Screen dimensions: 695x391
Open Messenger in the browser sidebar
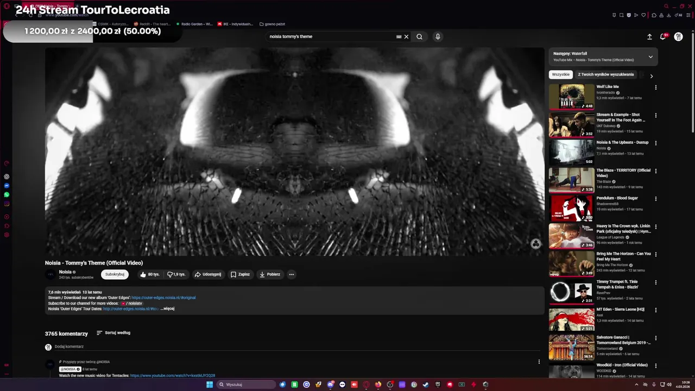(x=7, y=186)
